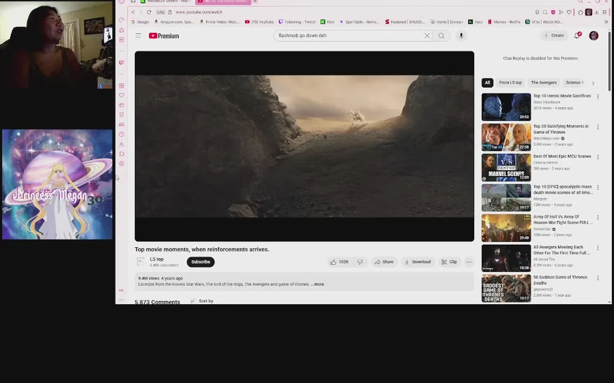Open options for 50 Saddest Game of Thrones Deaths

click(x=597, y=278)
